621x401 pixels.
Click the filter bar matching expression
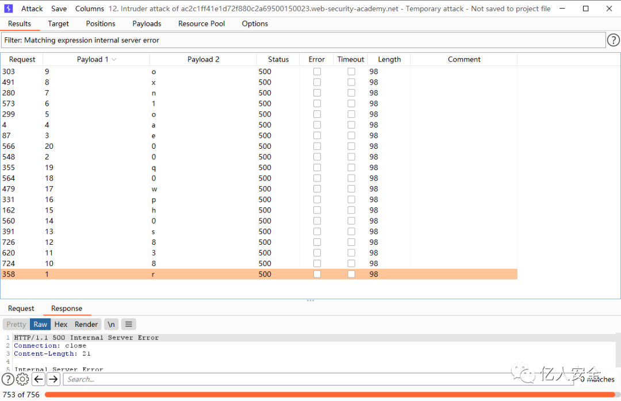[304, 40]
